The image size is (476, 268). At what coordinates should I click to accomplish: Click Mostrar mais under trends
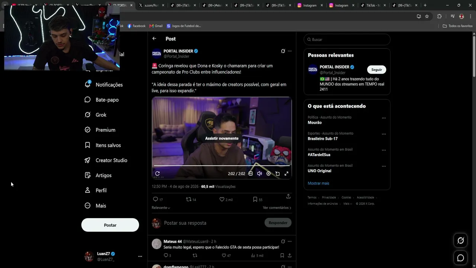[x=318, y=183]
